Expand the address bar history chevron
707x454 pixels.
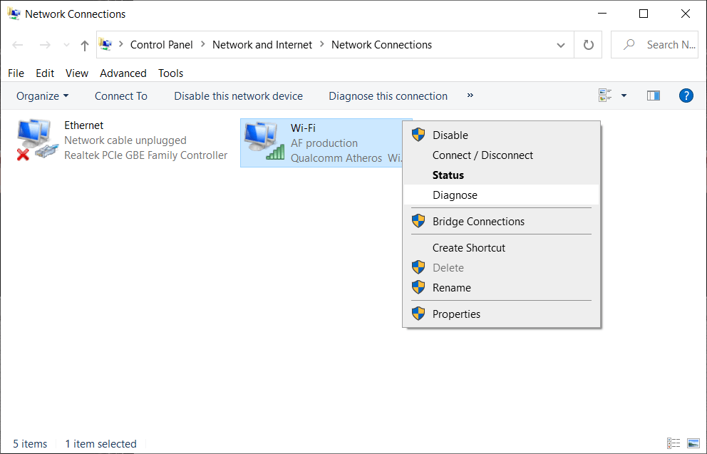tap(560, 44)
